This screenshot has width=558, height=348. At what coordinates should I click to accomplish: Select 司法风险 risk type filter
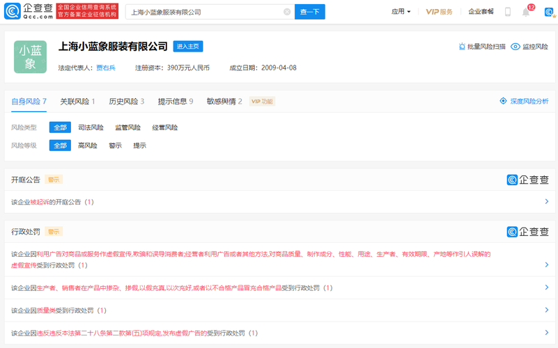coord(91,127)
